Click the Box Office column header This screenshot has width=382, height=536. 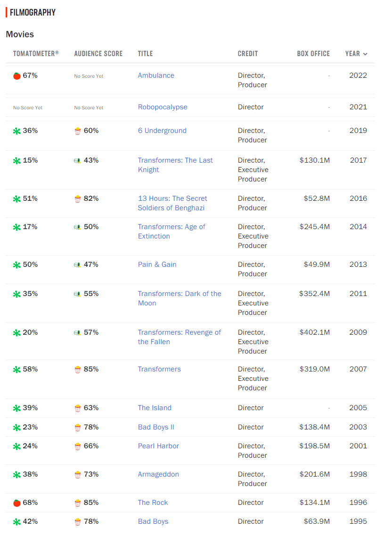point(313,54)
